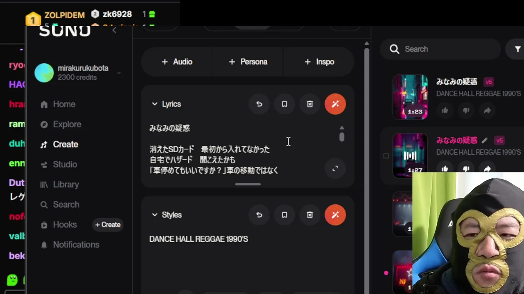This screenshot has height=294, width=524.
Task: Open the mirakurukubota account dropdown
Action: coord(119,73)
